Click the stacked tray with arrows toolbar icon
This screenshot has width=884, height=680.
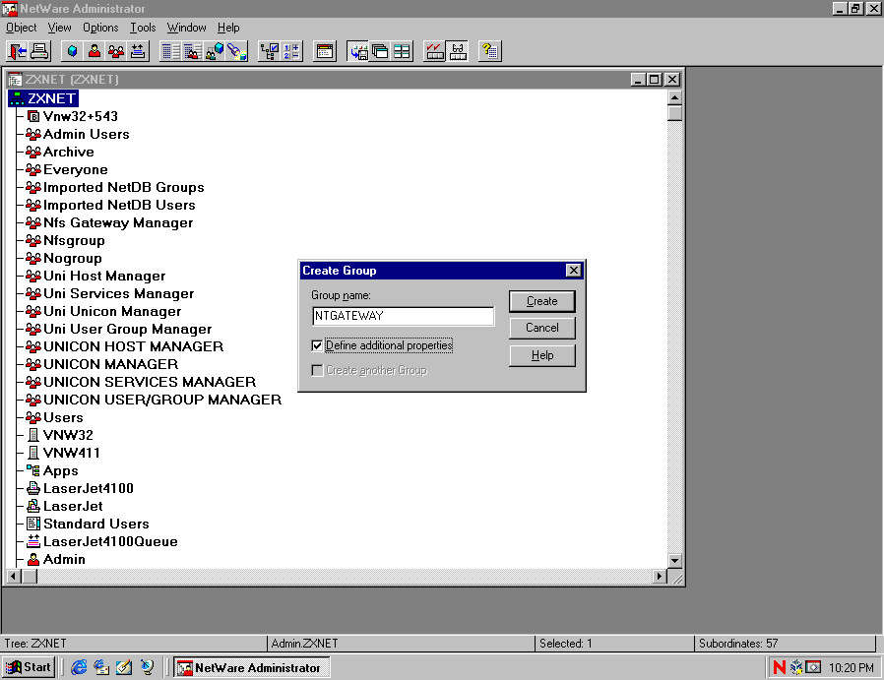(138, 51)
